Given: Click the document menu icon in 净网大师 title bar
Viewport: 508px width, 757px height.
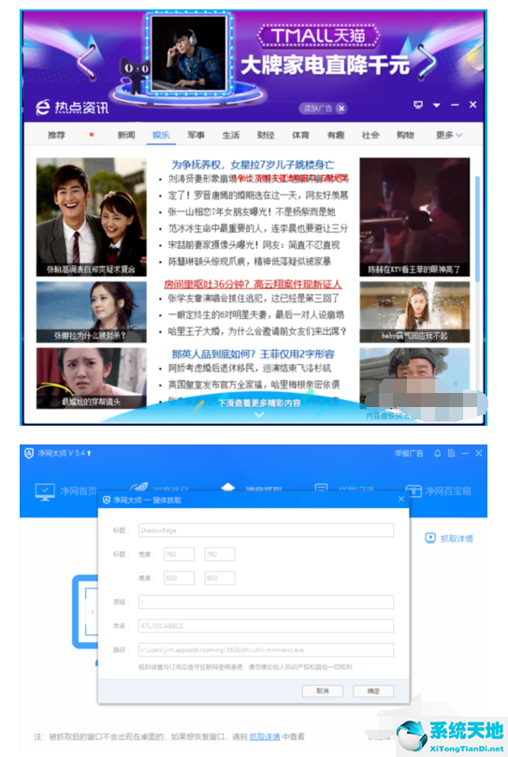Looking at the screenshot, I should coord(451,453).
